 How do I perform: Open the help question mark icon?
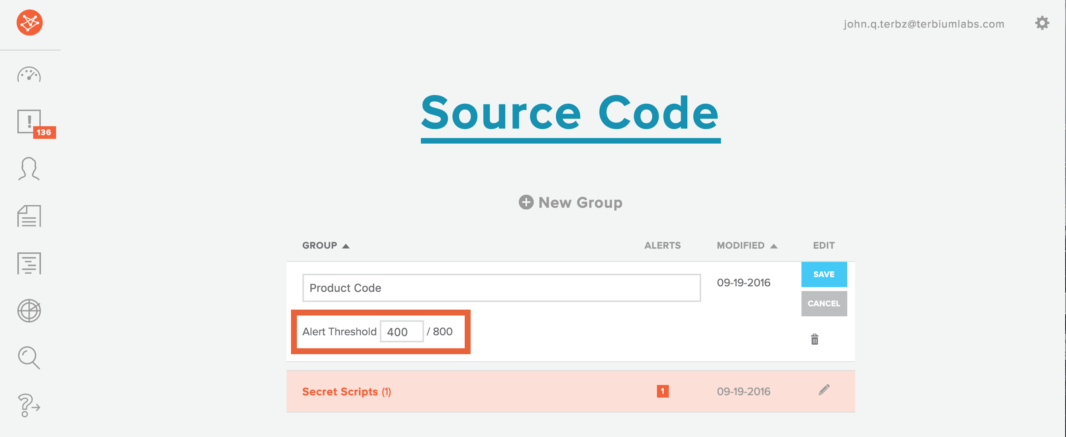click(x=28, y=405)
